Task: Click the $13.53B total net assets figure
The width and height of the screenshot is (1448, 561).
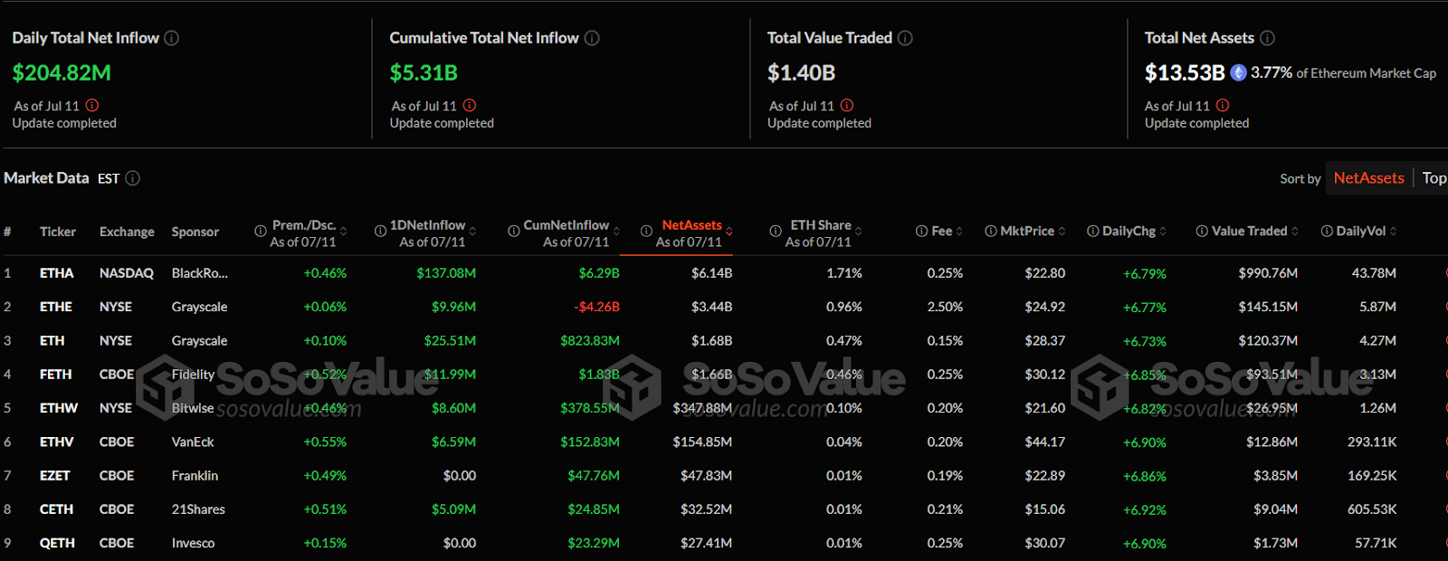Action: (1185, 72)
